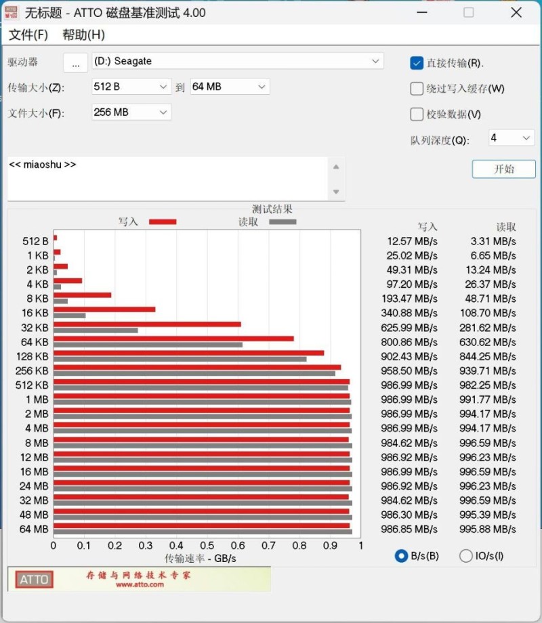Disable the 直接传输(R) checkbox

tap(417, 63)
